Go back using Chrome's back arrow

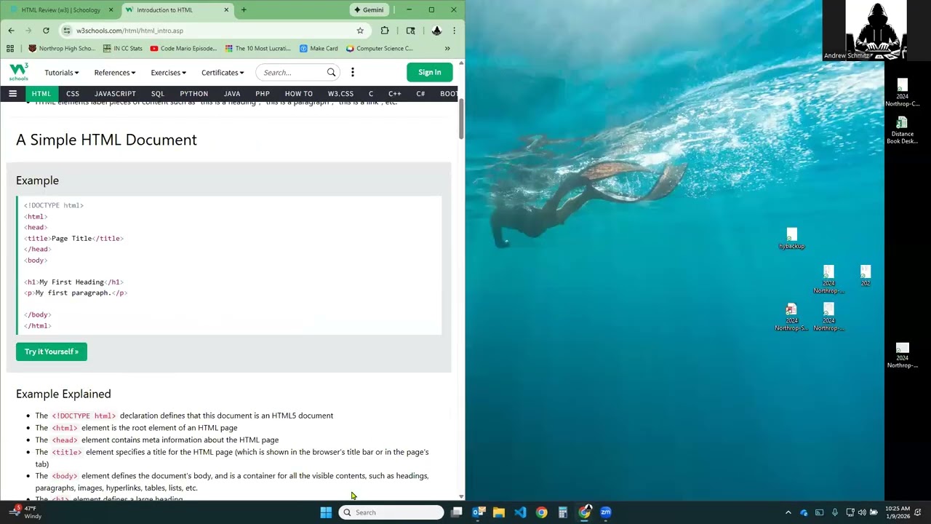click(11, 31)
